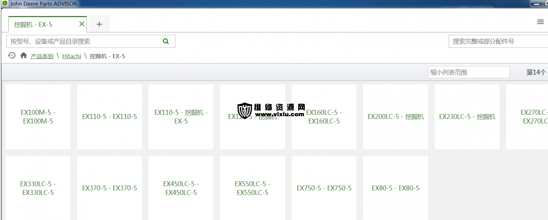Open a new tab with plus button

tap(99, 24)
